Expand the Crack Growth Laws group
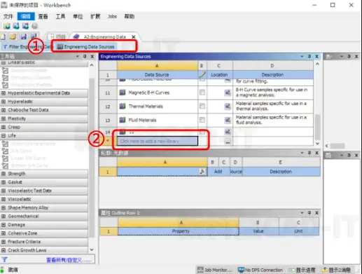 click(x=4, y=250)
